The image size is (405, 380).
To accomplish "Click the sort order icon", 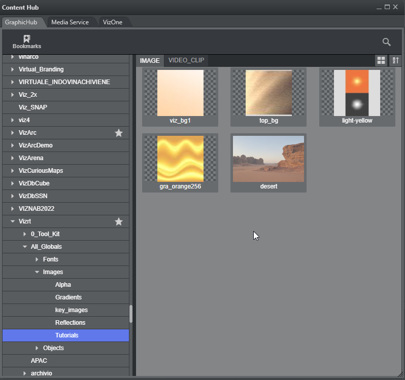I will (395, 60).
